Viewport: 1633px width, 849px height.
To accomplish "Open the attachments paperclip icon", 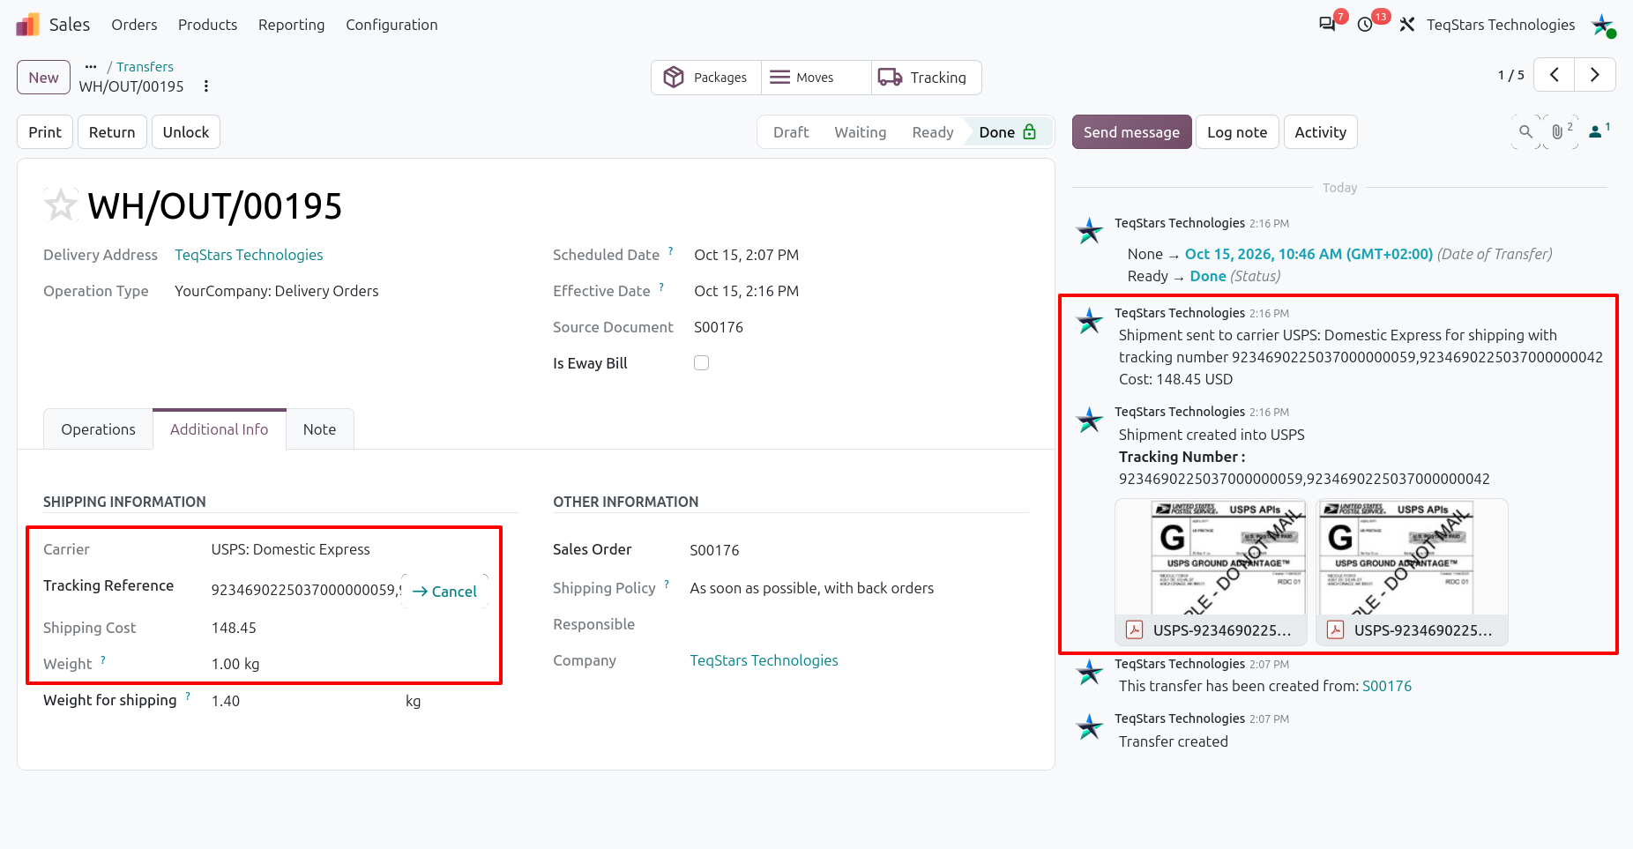I will 1562,132.
